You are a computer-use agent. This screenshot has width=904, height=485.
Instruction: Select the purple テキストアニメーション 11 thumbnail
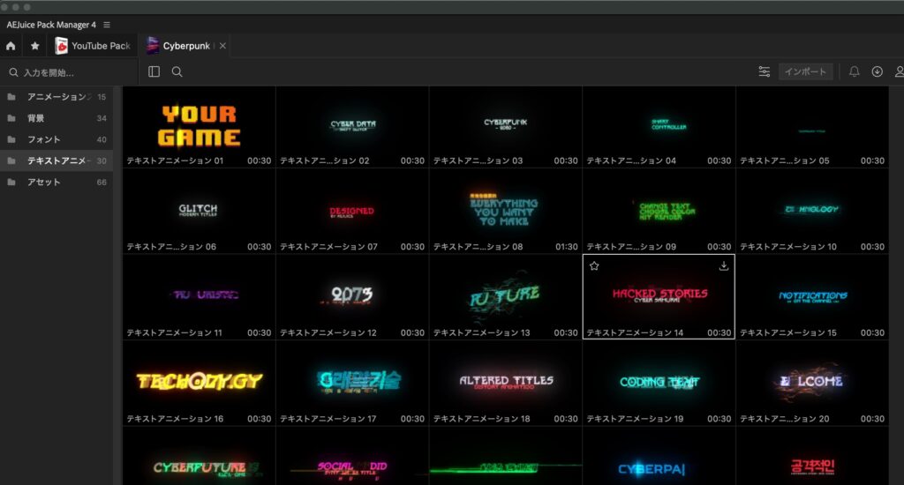tap(199, 296)
